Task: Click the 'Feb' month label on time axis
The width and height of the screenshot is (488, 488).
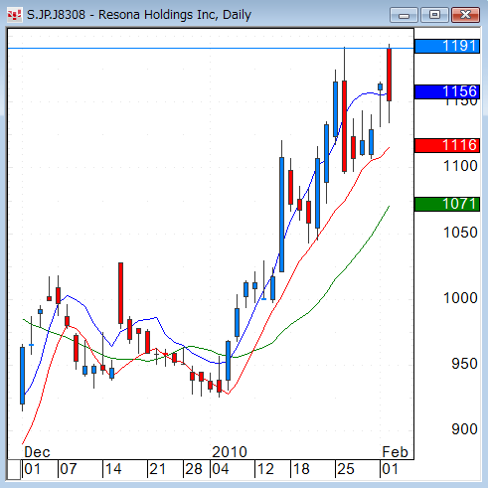Action: 395,452
